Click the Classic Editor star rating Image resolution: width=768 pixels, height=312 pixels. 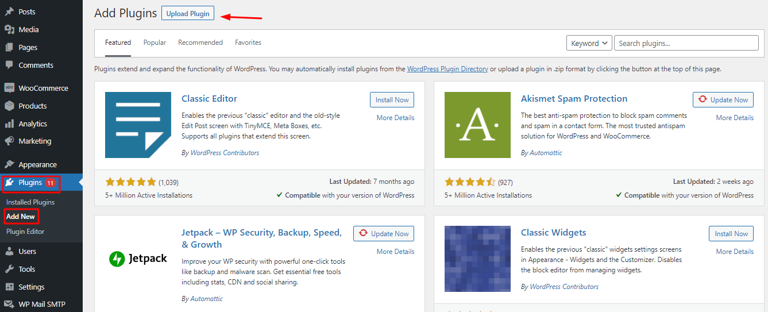click(131, 182)
